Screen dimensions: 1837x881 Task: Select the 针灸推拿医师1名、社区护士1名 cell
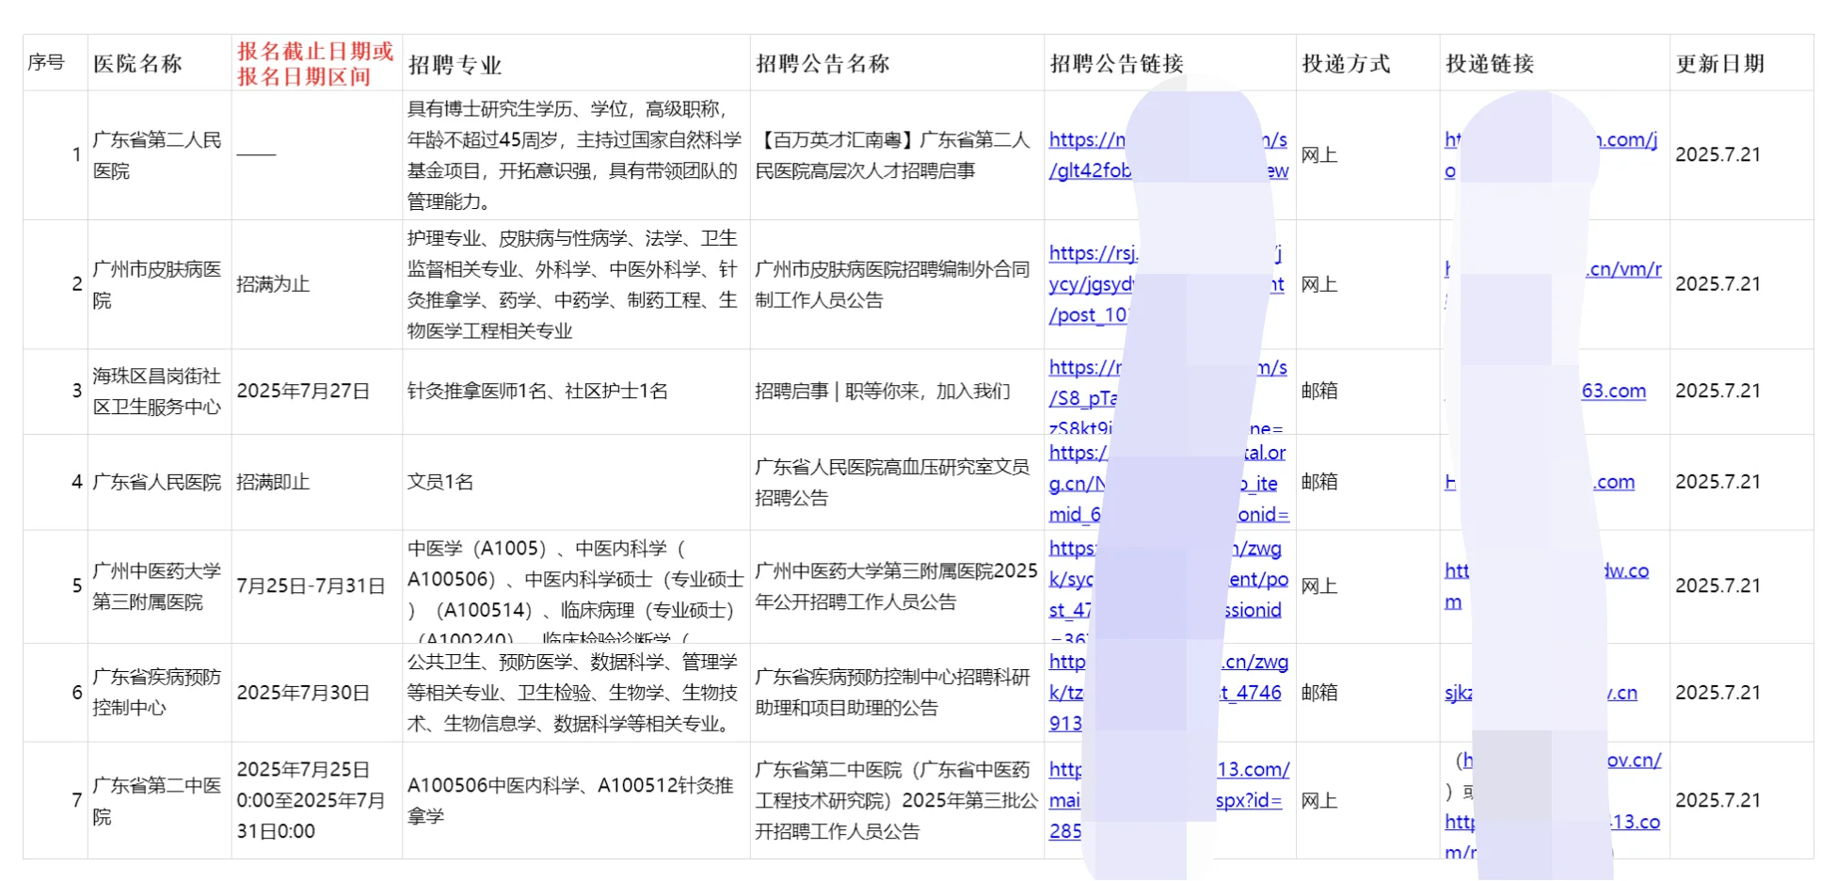[576, 392]
